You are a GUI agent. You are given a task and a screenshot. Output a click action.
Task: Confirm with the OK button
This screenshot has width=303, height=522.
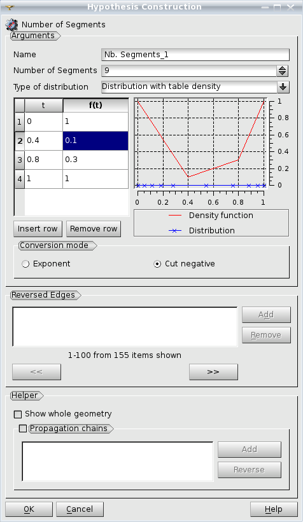click(29, 509)
